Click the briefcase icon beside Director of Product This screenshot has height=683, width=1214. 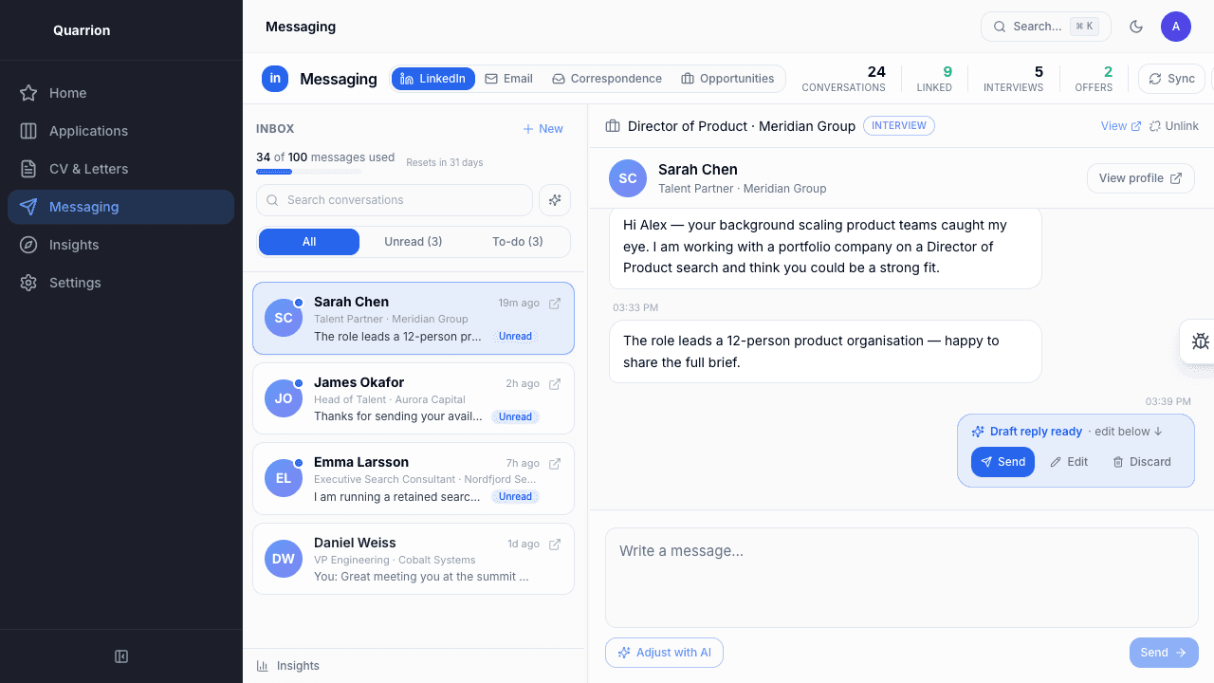613,126
